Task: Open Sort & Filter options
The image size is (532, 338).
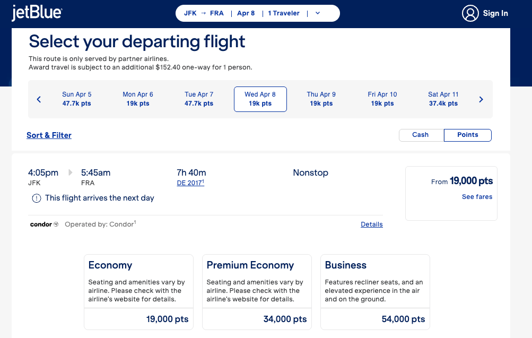Action: (49, 135)
